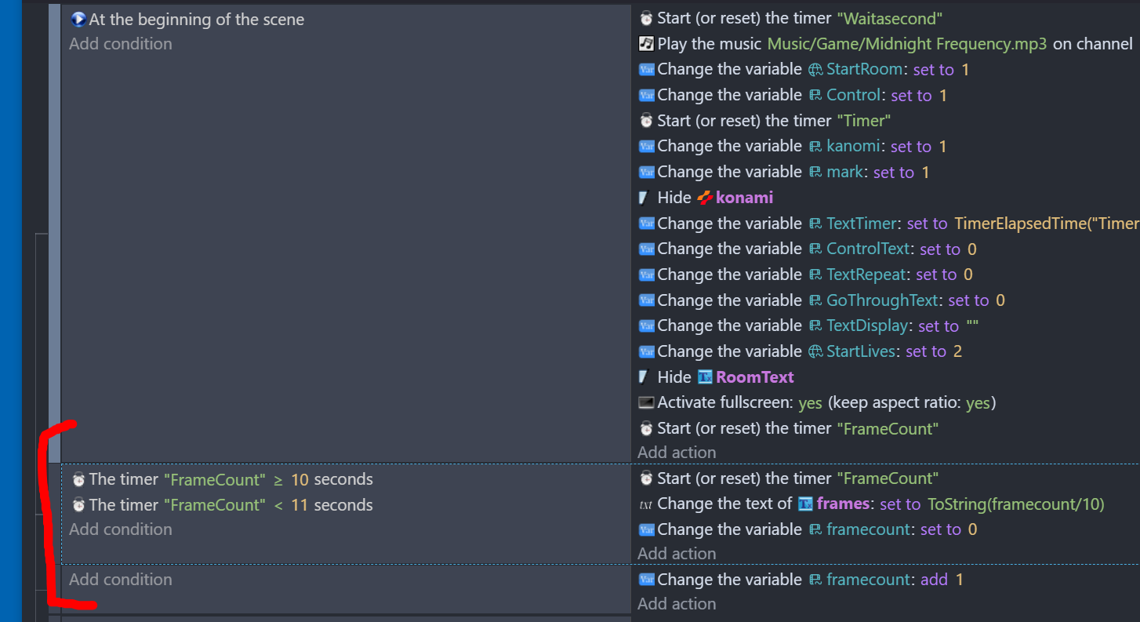Viewport: 1140px width, 622px height.
Task: Click the music note icon by "Play the music"
Action: pyautogui.click(x=646, y=44)
